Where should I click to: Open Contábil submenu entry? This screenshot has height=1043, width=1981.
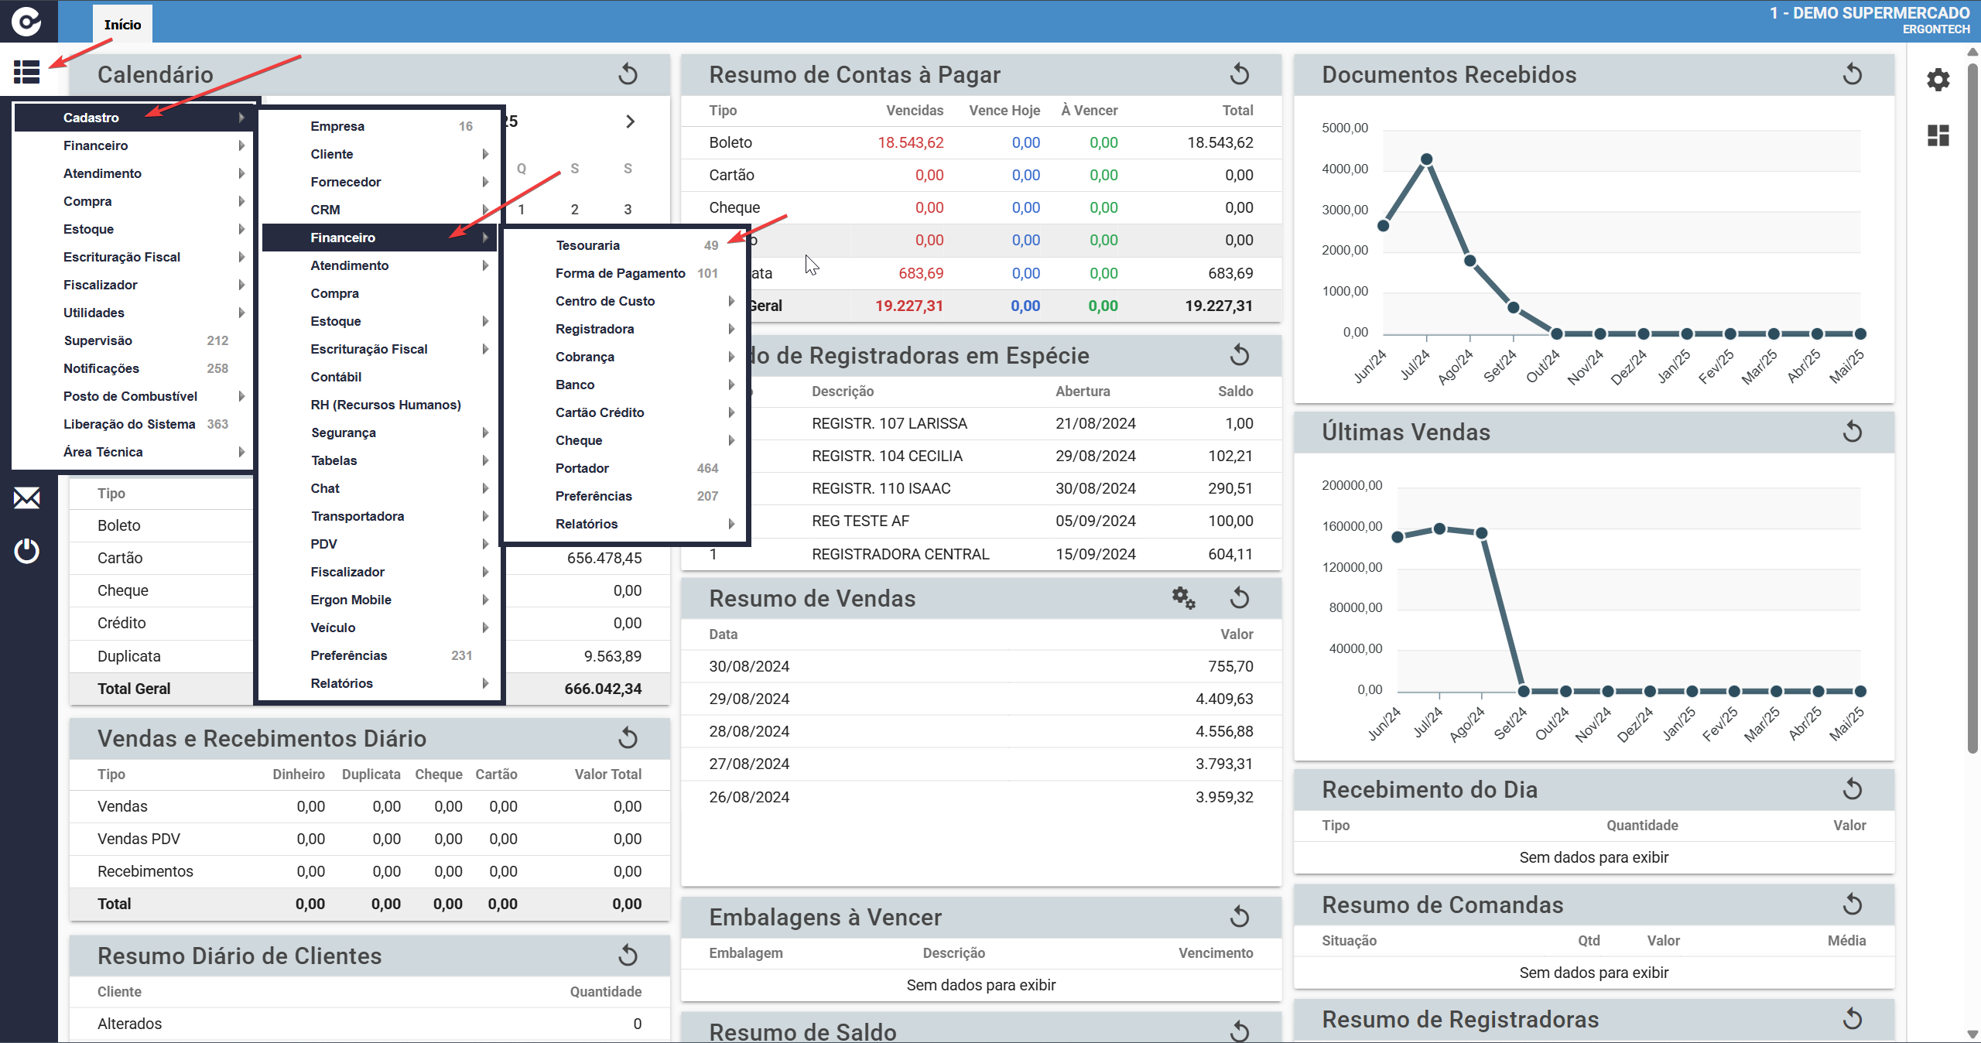tap(381, 377)
